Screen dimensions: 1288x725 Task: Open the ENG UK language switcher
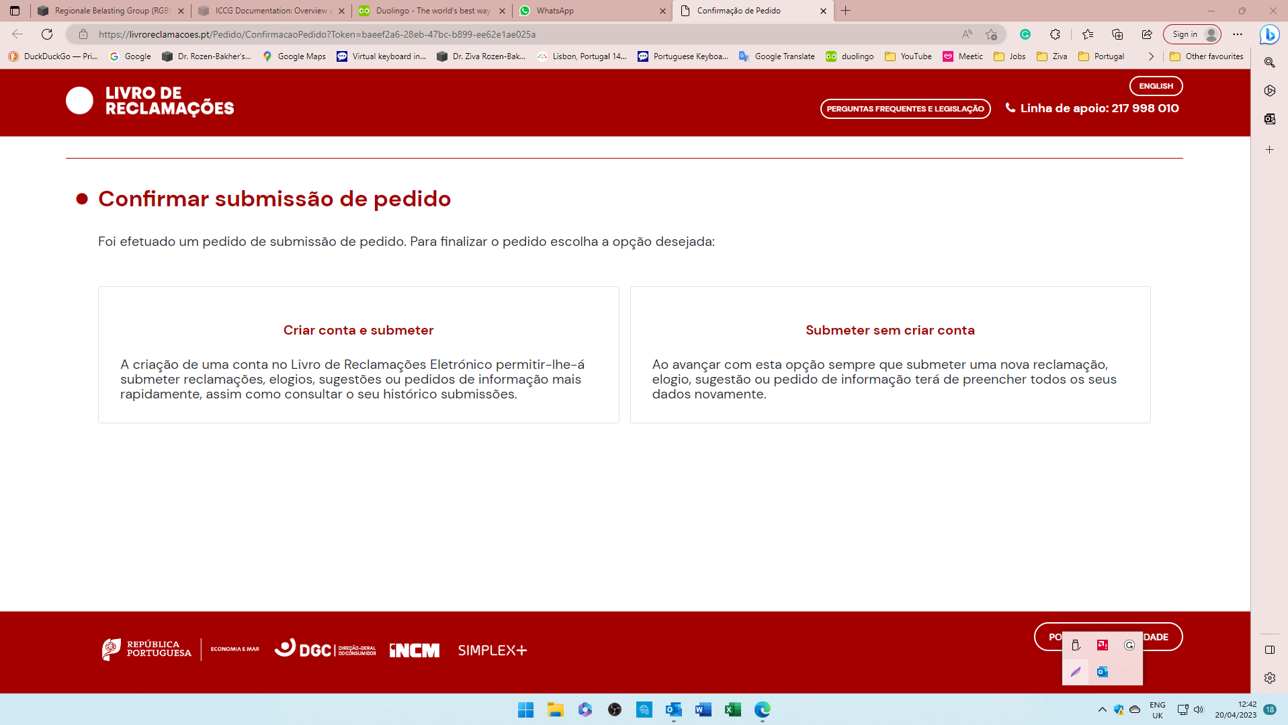tap(1157, 710)
